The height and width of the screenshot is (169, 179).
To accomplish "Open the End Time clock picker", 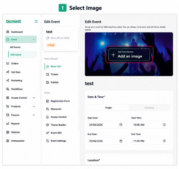I will click(x=164, y=141).
